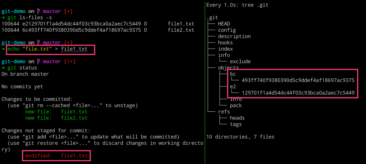Click the 6c object directory
This screenshot has width=366, height=164.
[233, 74]
